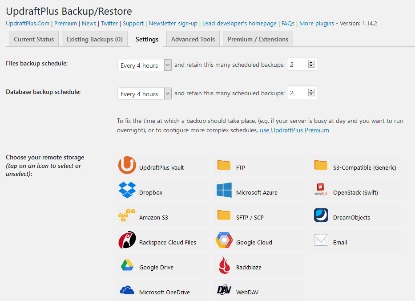Click the 'Files backup schedule:' label
The height and width of the screenshot is (301, 415).
[x=37, y=63]
